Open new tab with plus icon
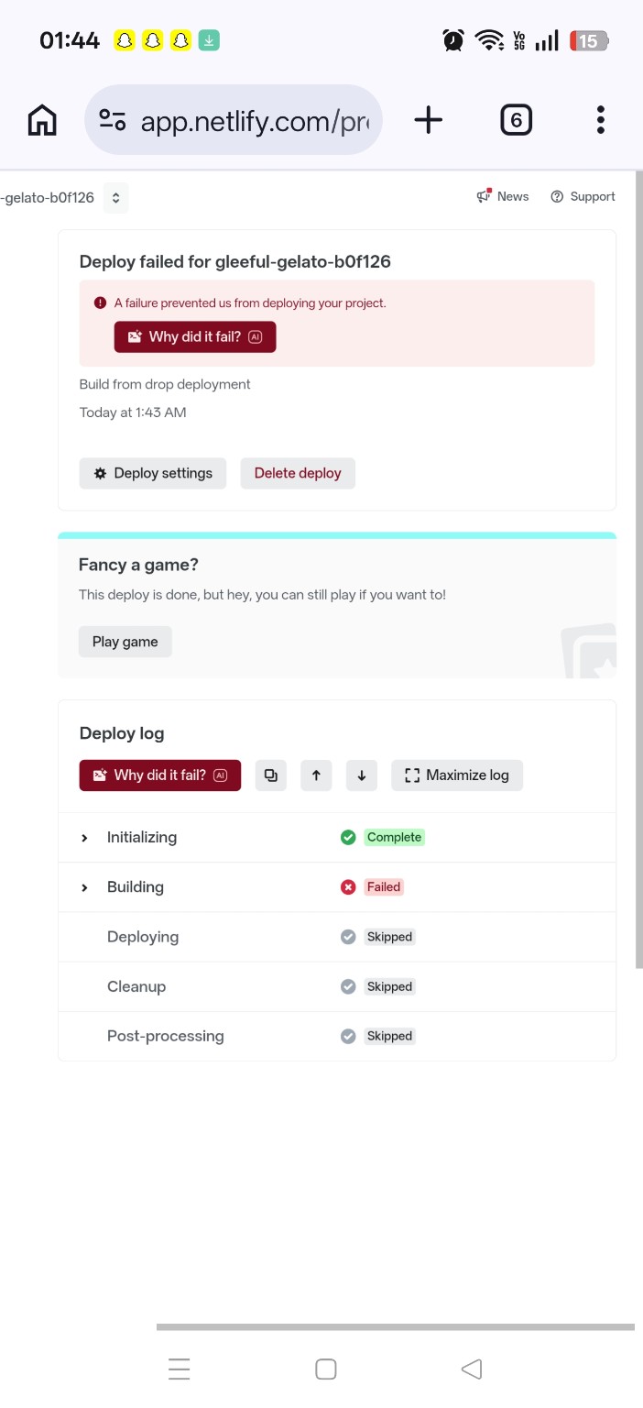The width and height of the screenshot is (643, 1408). click(x=428, y=120)
